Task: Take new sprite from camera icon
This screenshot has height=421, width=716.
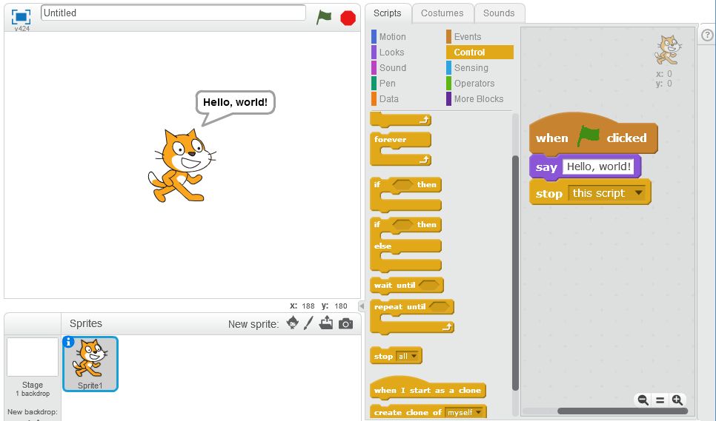Action: [x=345, y=324]
